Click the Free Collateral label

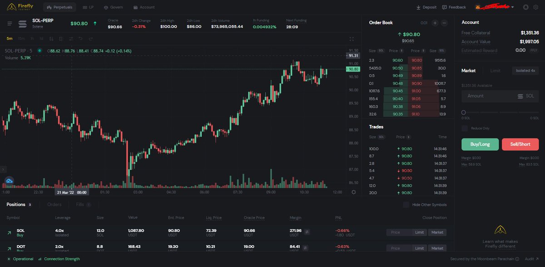(x=476, y=33)
